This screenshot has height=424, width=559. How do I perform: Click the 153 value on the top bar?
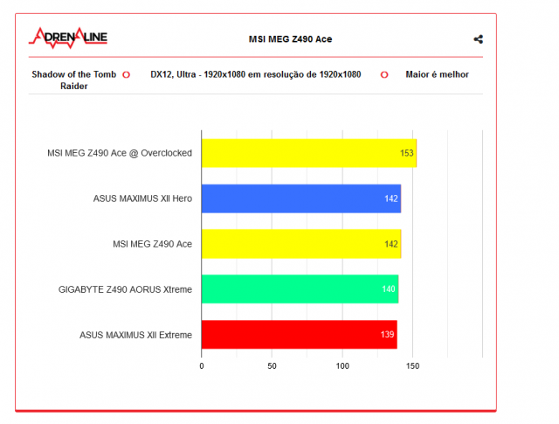407,153
